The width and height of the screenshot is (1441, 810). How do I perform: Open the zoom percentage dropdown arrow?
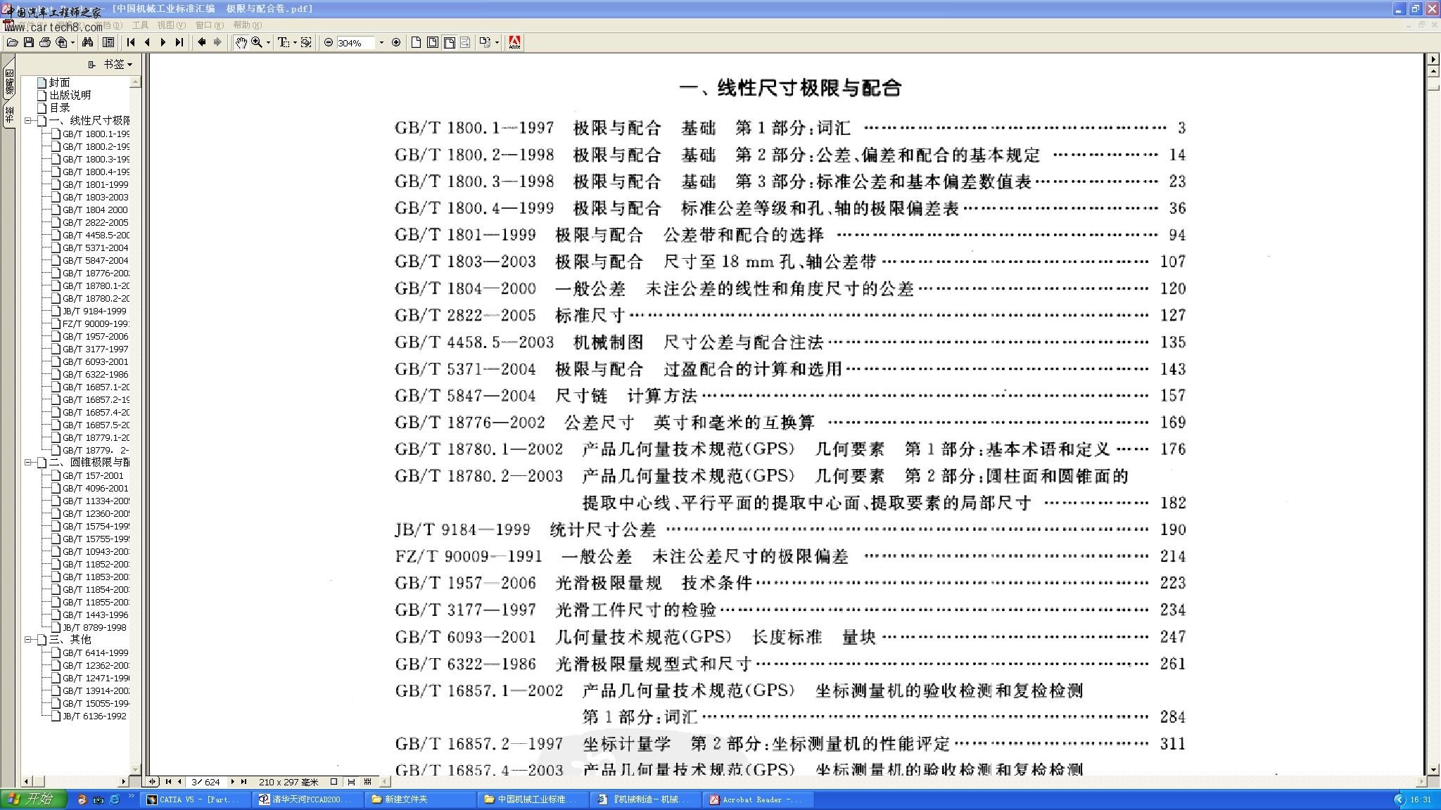(381, 43)
